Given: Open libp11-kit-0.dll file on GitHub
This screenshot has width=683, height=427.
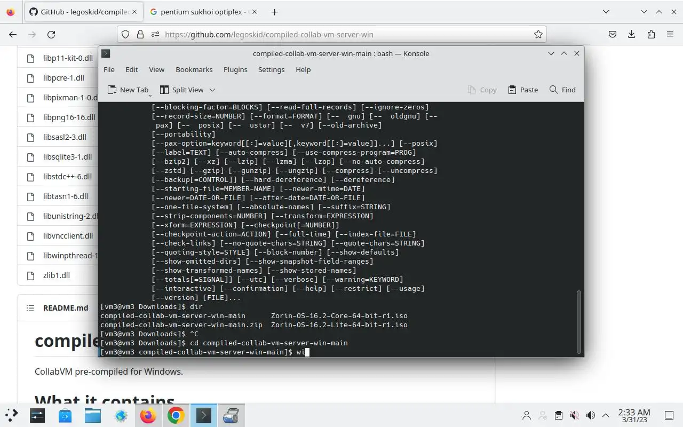Looking at the screenshot, I should coord(69,58).
